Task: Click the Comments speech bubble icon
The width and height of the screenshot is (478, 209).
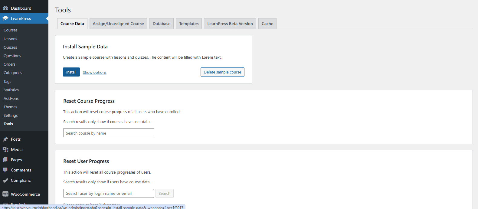Action: click(5, 170)
